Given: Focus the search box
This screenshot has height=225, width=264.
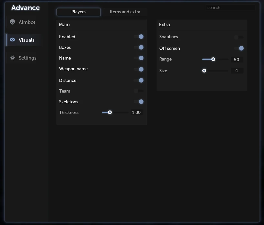Looking at the screenshot, I should (230, 7).
